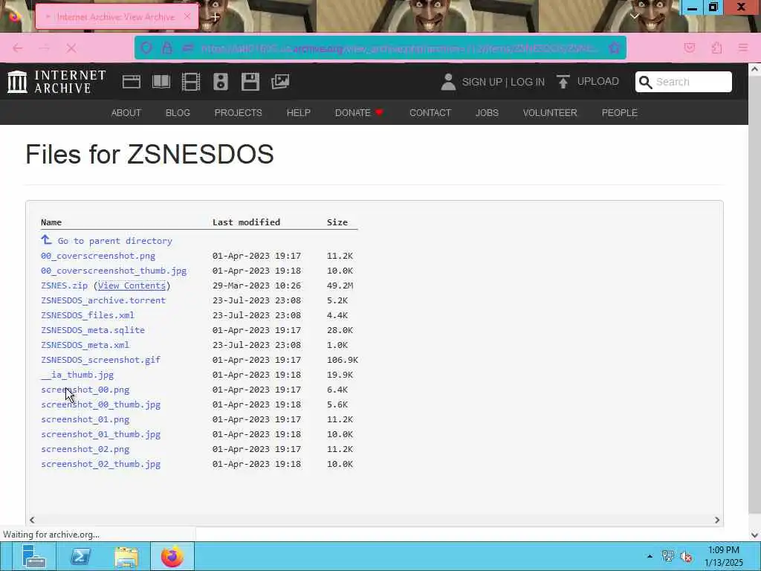Open screenshot_02.png

[85, 449]
